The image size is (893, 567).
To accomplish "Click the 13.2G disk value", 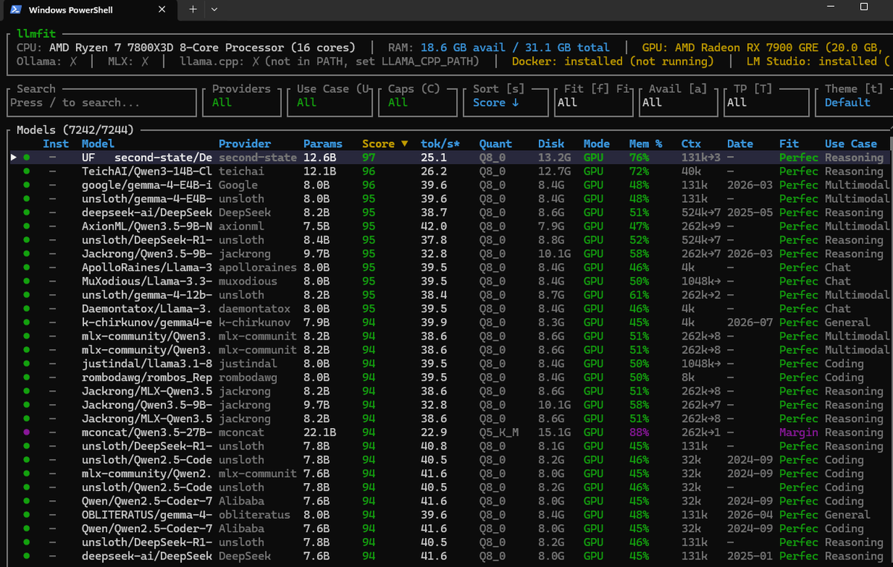I will [x=554, y=158].
